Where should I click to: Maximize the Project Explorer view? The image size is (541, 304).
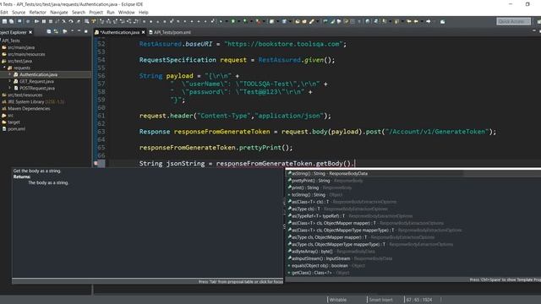pyautogui.click(x=86, y=31)
